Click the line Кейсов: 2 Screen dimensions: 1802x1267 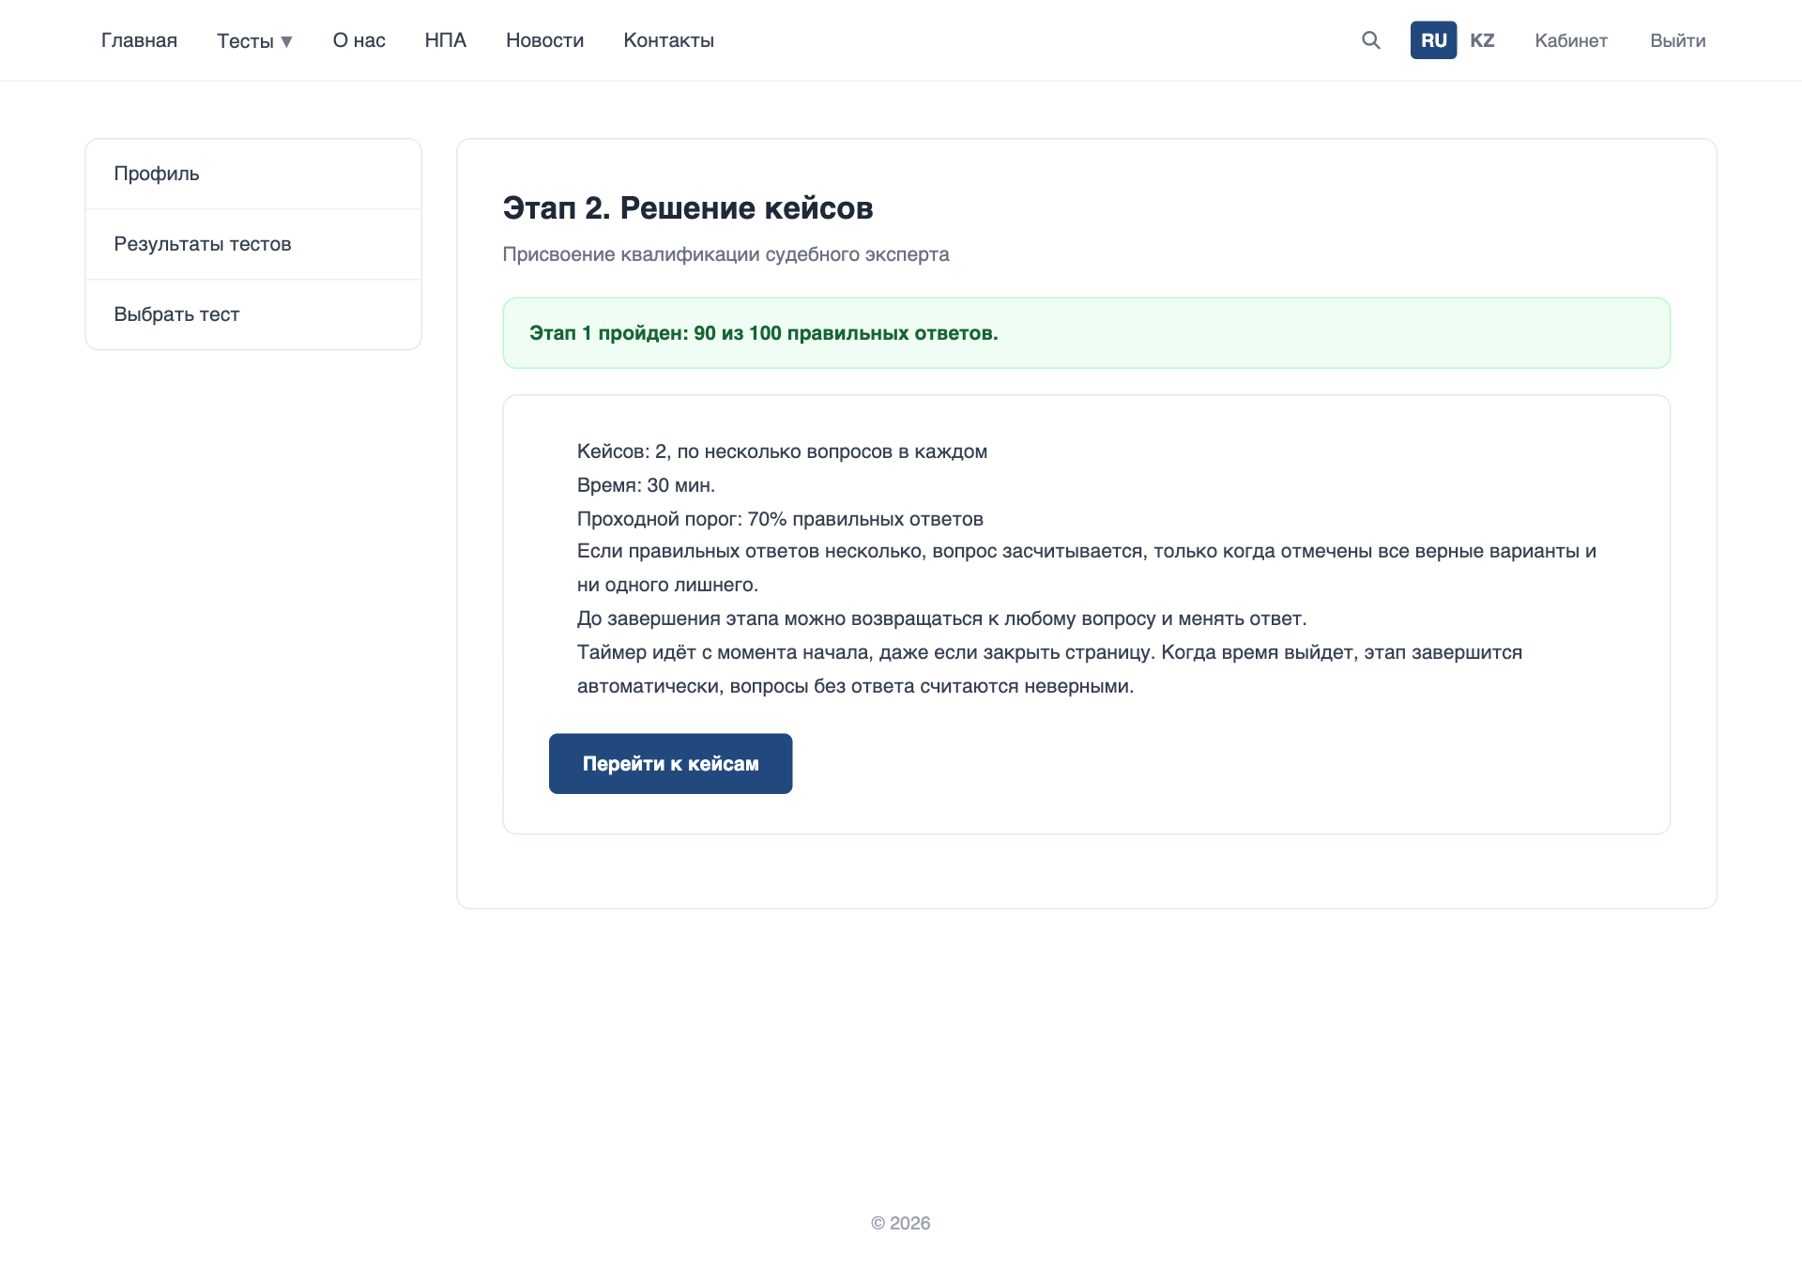pyautogui.click(x=782, y=451)
